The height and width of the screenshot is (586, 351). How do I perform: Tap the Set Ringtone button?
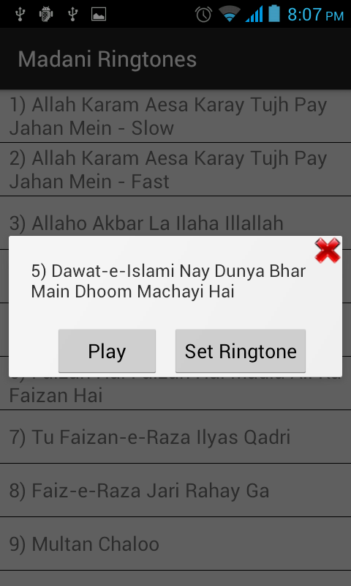click(x=241, y=351)
